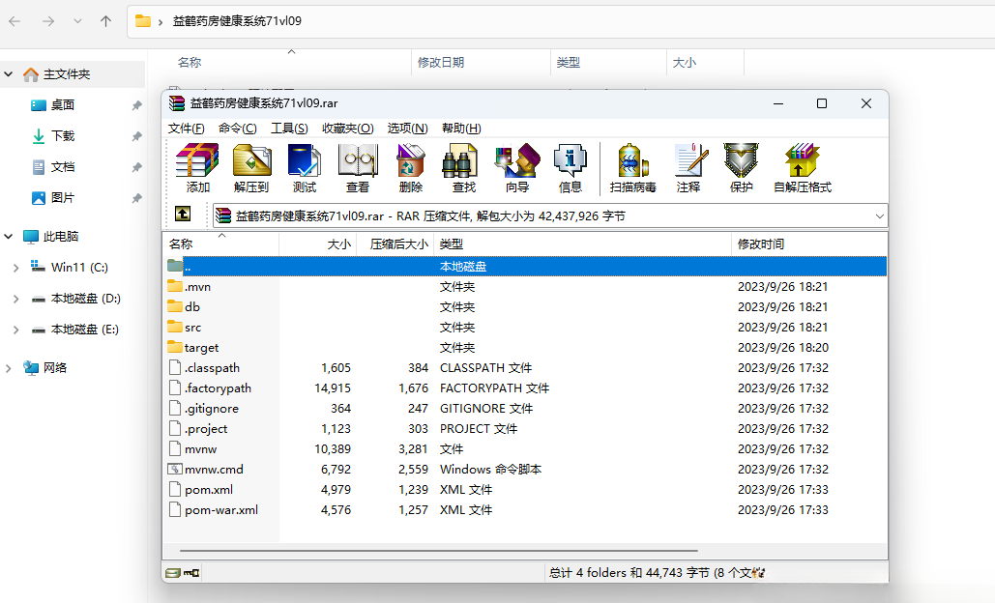This screenshot has height=603, width=995.
Task: Launch the Wizard (向导) icon
Action: pyautogui.click(x=517, y=167)
